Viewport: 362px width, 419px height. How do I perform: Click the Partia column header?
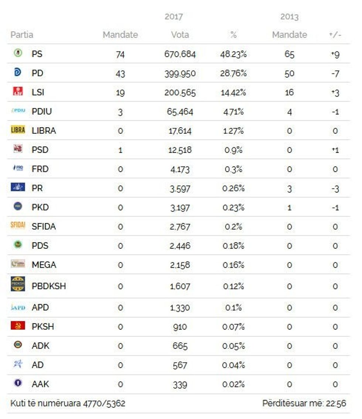pos(22,35)
